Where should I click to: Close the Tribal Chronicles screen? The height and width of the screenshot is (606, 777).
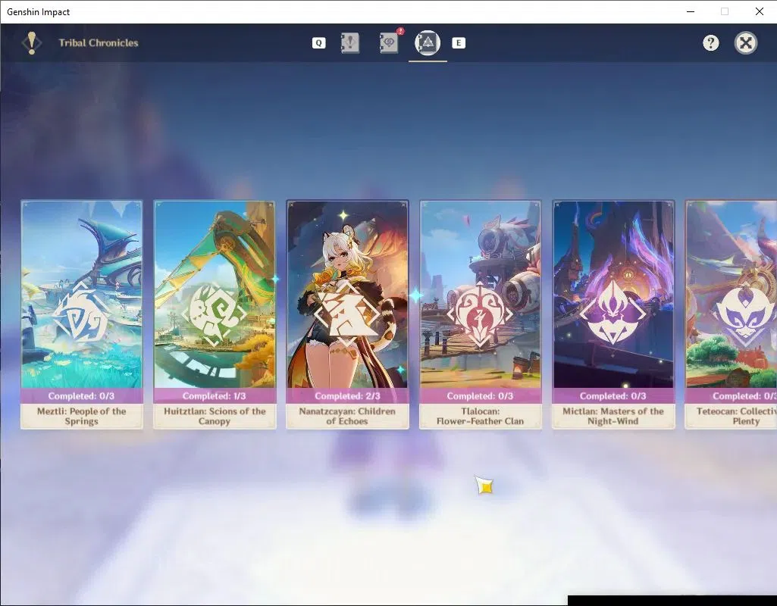click(x=745, y=43)
